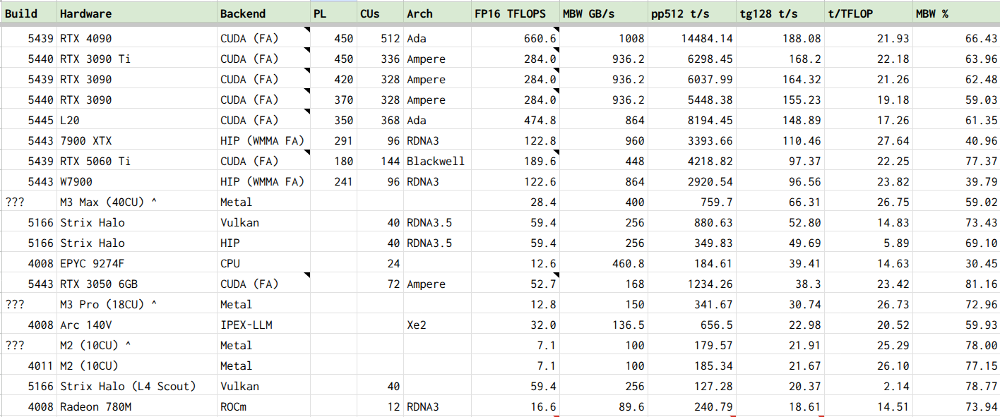
Task: Select the MBW GB/s column header
Action: pos(604,13)
